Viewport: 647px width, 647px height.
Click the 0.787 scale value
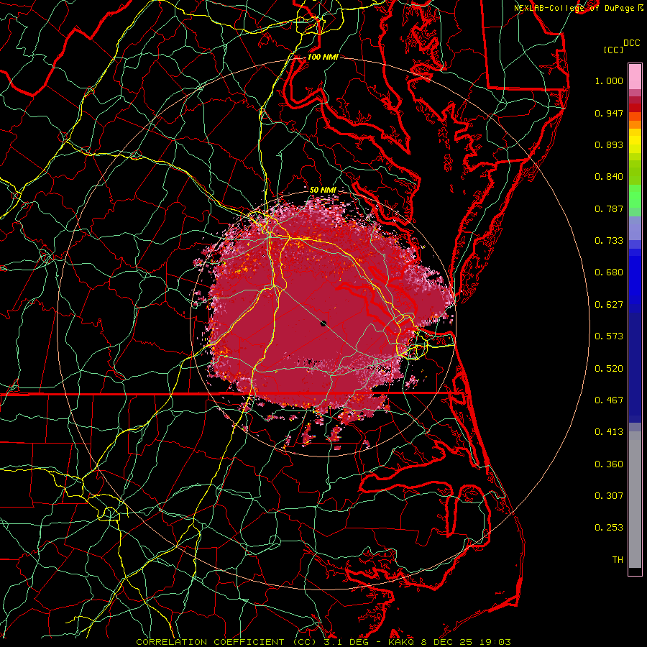pyautogui.click(x=609, y=208)
